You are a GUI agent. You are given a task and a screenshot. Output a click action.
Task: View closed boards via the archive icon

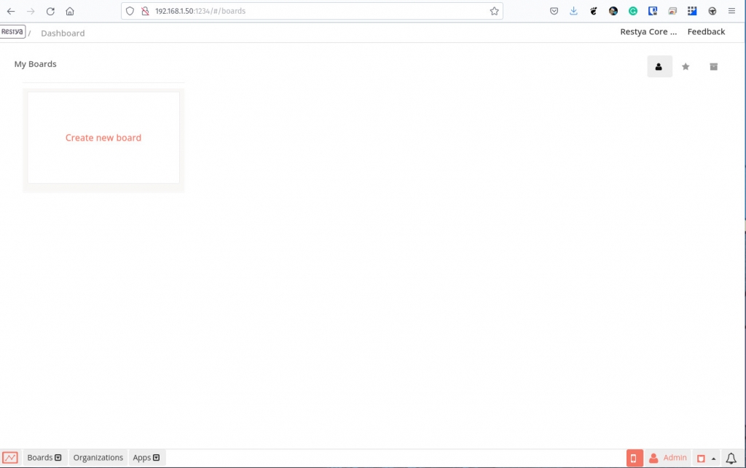tap(713, 66)
